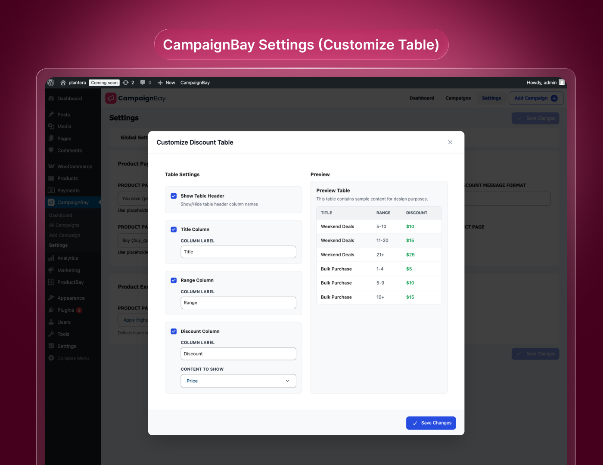Image resolution: width=603 pixels, height=465 pixels.
Task: Click the WooCommerce icon in sidebar
Action: 51,167
